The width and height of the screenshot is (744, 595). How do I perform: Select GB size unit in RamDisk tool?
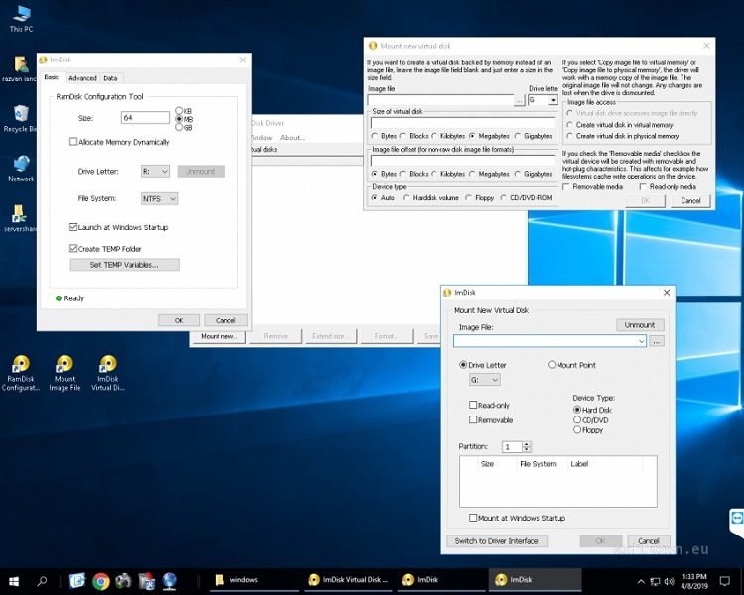(179, 127)
